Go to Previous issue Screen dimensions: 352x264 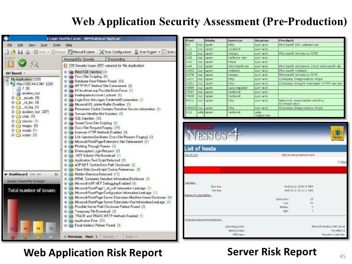73,236
